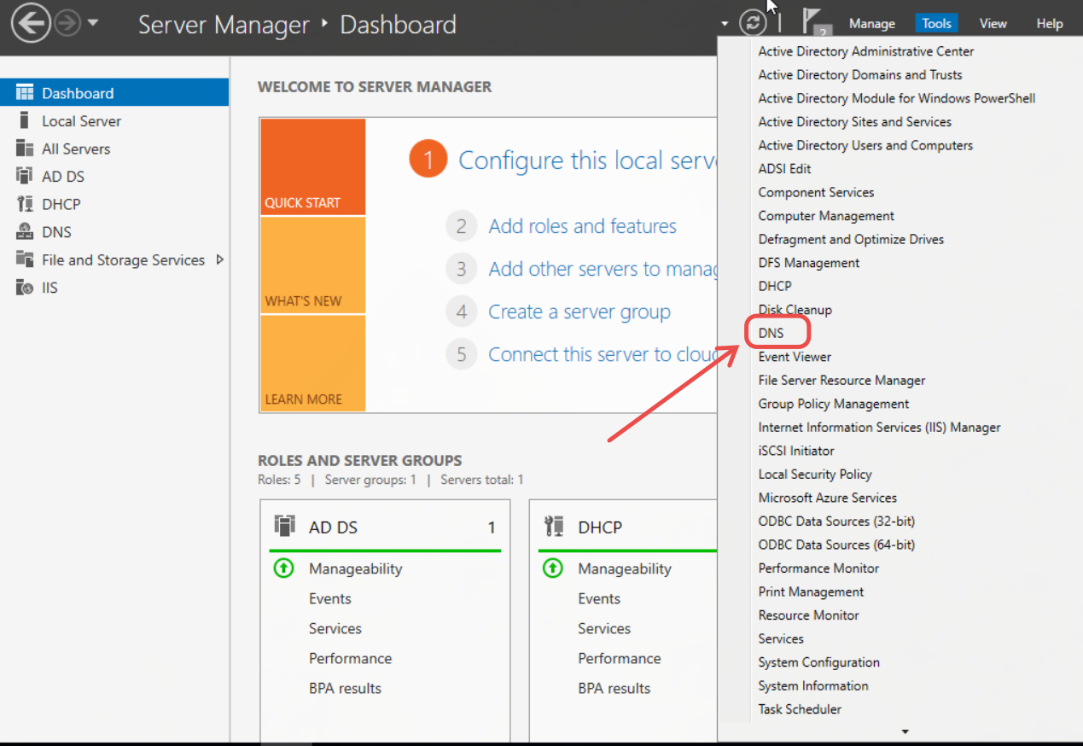The image size is (1083, 746).
Task: Launch Event Viewer from Tools menu
Action: click(x=795, y=357)
